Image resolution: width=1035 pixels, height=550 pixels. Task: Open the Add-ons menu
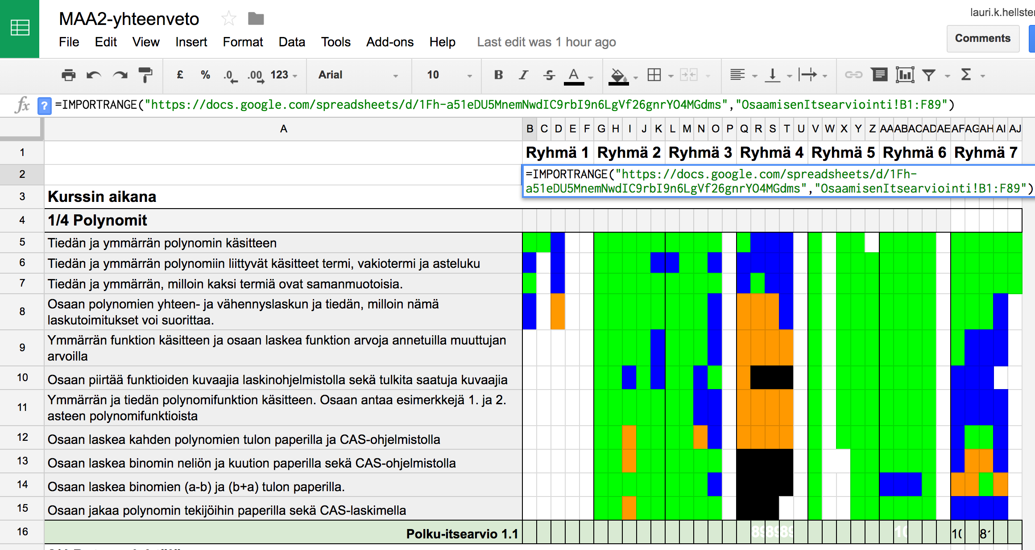point(389,42)
